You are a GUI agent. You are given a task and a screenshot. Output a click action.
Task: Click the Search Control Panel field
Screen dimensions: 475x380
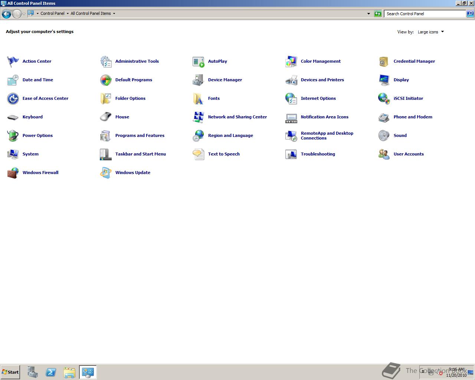425,14
